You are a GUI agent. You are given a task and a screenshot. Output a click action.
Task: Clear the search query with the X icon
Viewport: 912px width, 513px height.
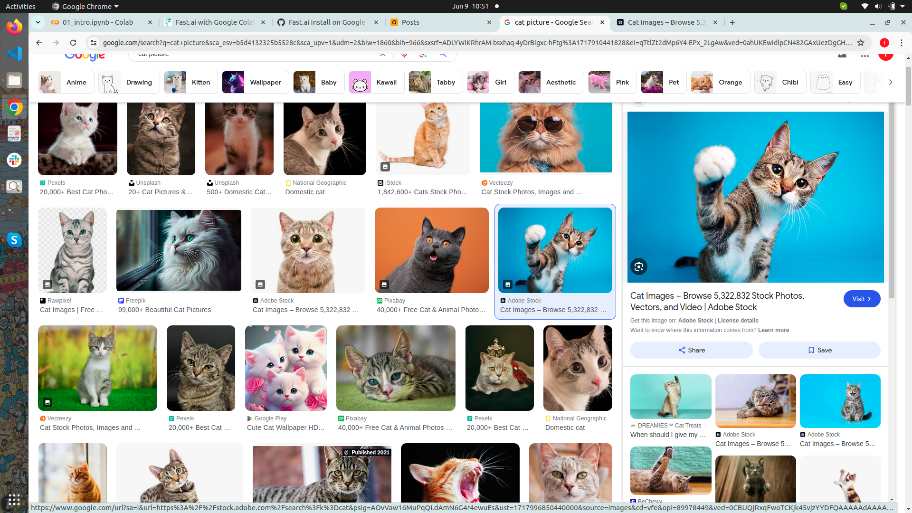(x=383, y=54)
